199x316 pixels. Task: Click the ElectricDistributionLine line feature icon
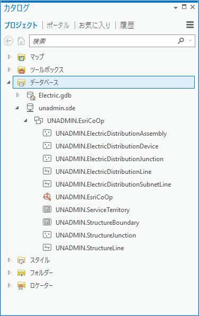pos(47,171)
